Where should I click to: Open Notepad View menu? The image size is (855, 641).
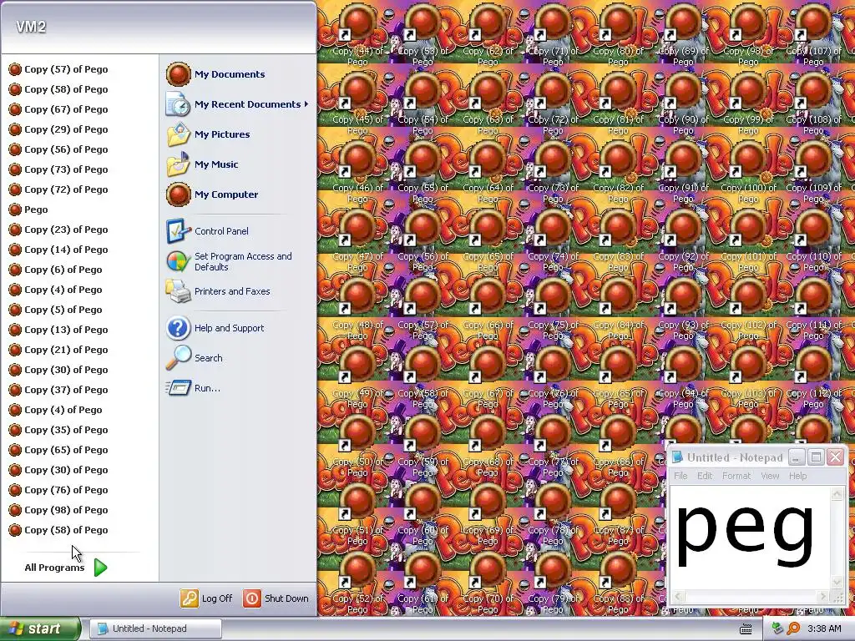[x=770, y=476]
